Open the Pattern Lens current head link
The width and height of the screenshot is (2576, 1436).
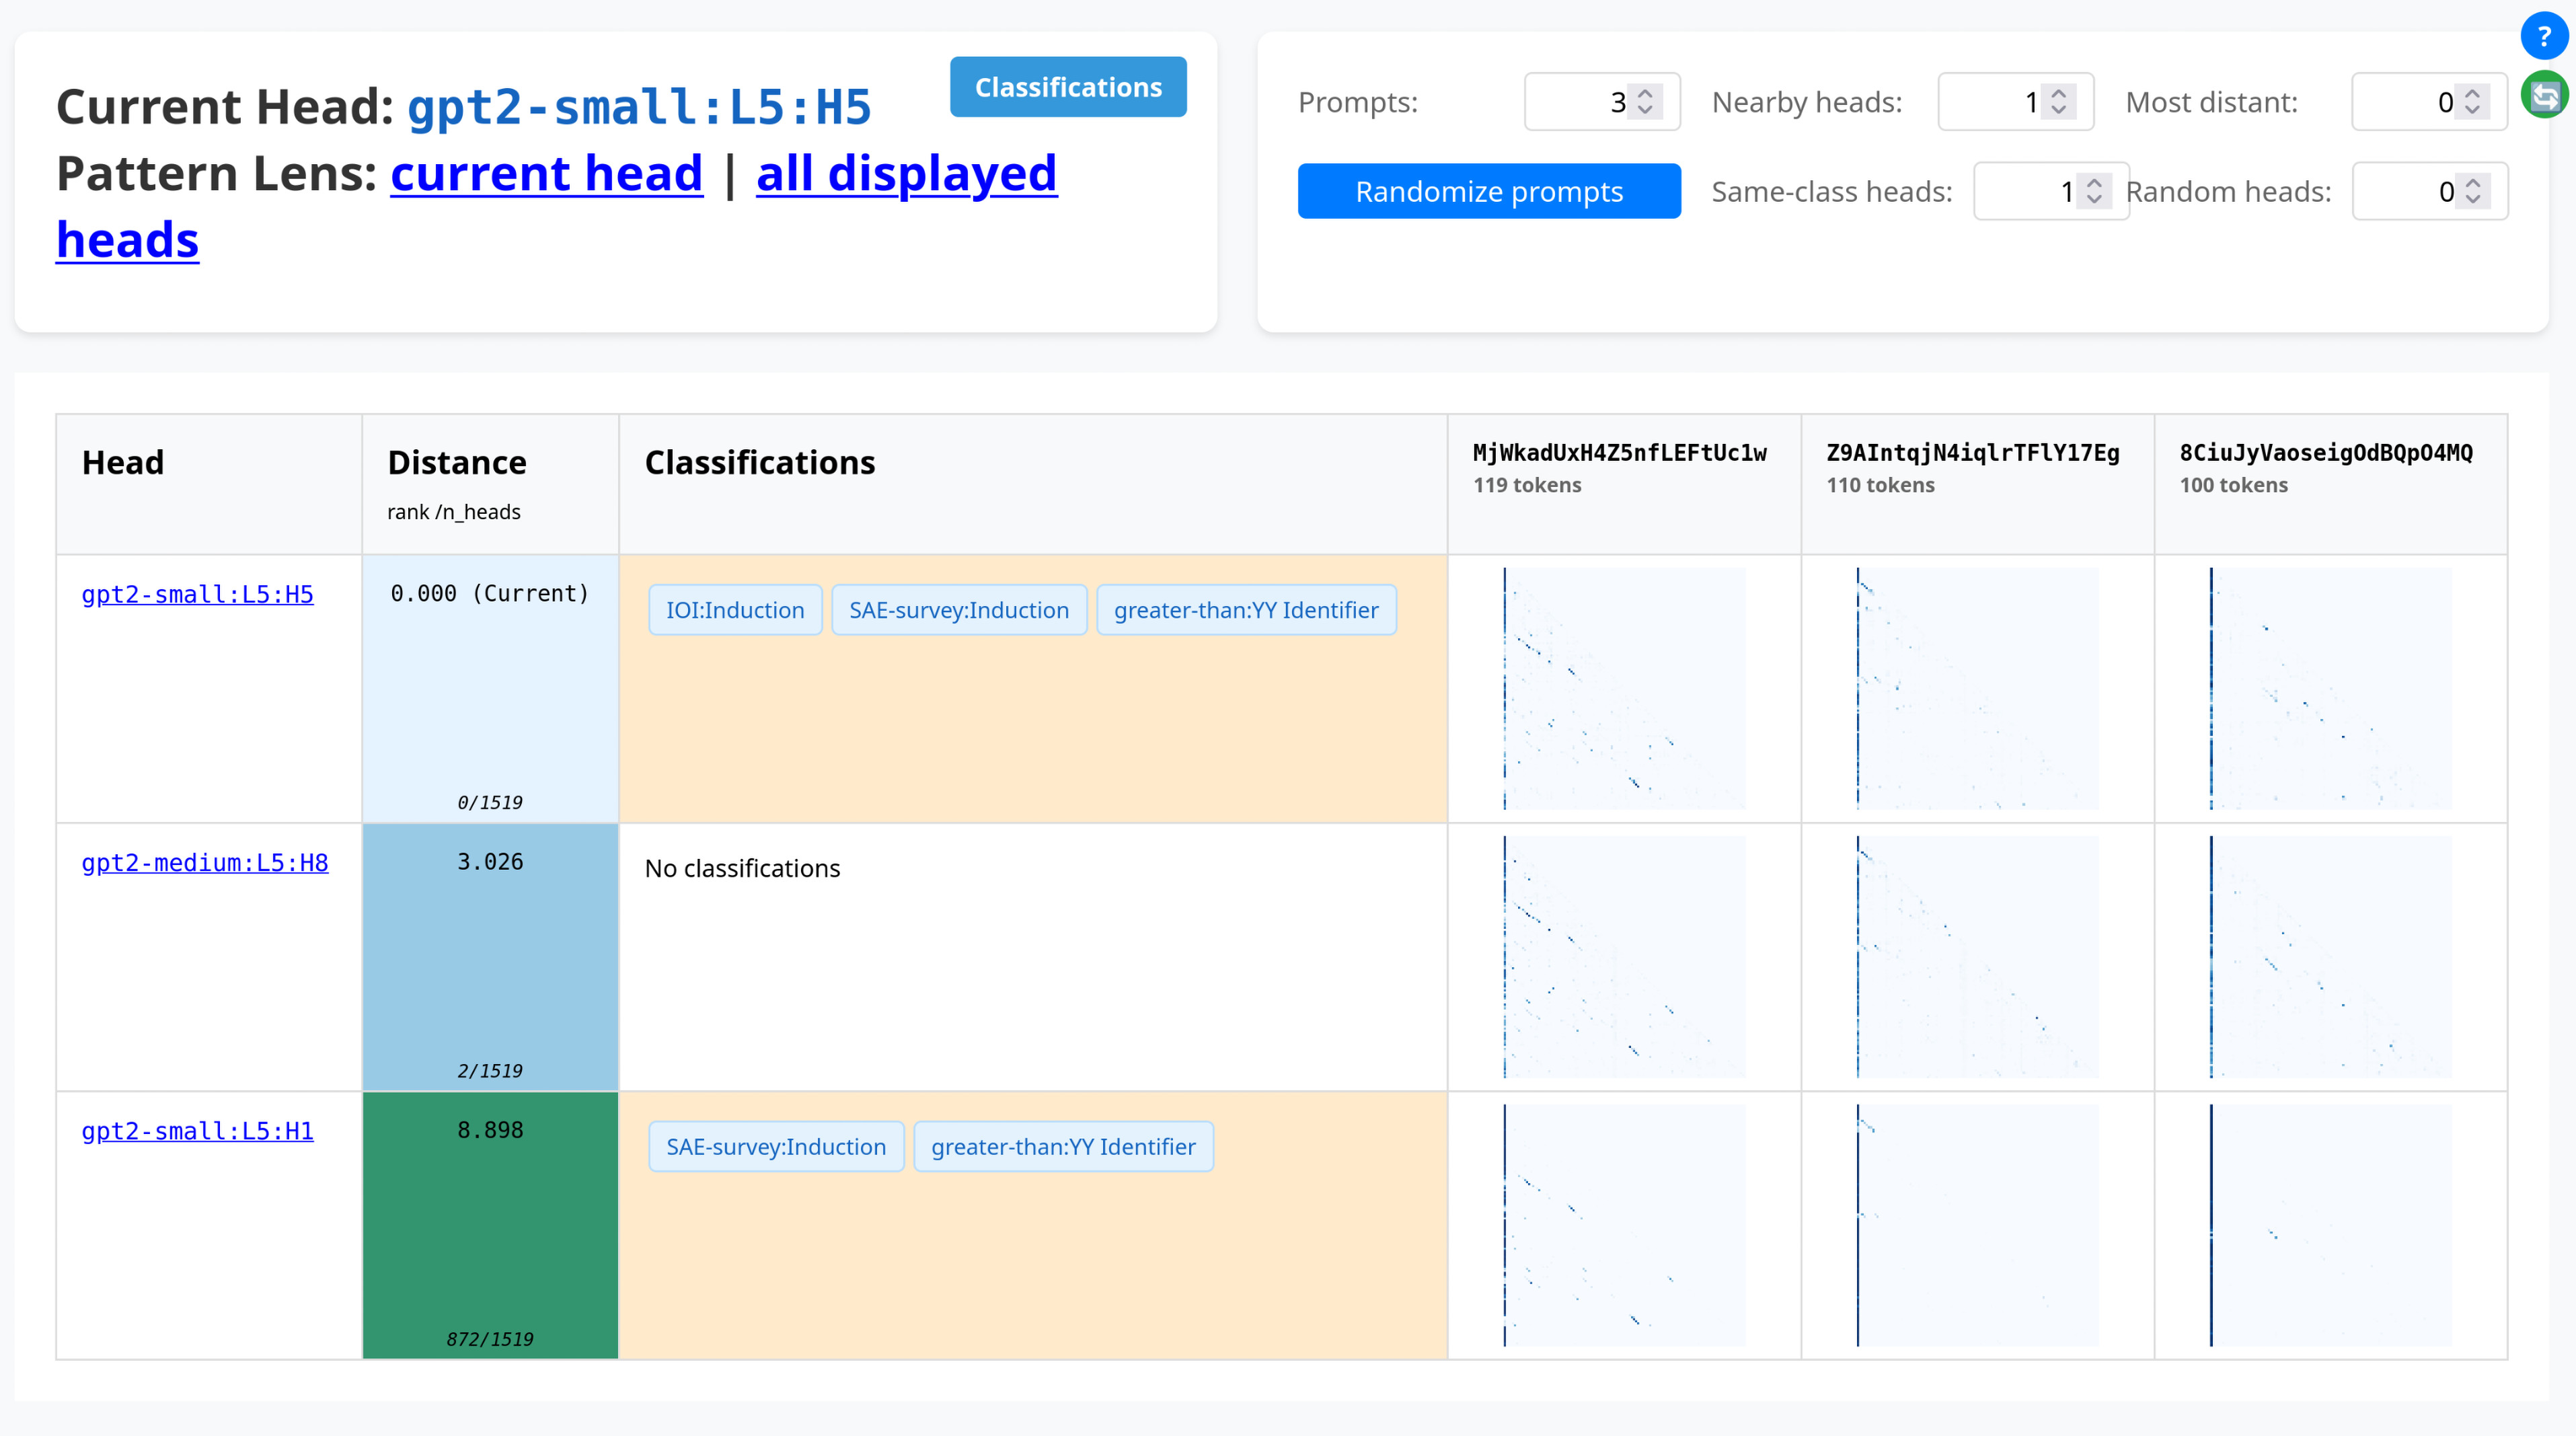point(546,173)
